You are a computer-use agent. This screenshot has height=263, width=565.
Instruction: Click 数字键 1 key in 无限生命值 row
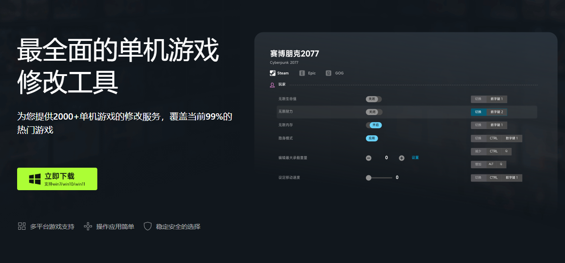[497, 99]
